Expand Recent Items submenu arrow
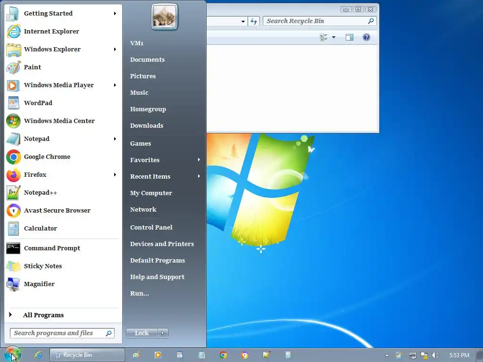483x362 pixels. (x=199, y=176)
